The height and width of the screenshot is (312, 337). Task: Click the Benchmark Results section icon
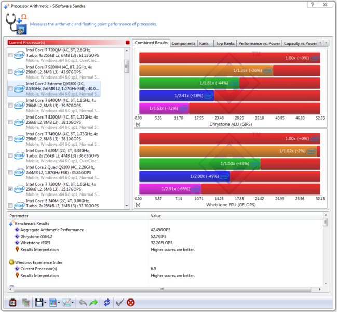point(11,224)
